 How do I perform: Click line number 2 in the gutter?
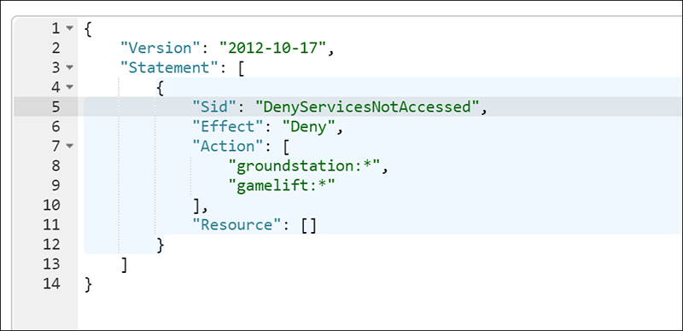pyautogui.click(x=55, y=48)
